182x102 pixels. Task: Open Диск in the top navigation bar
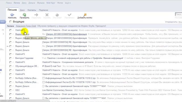pos(24,3)
